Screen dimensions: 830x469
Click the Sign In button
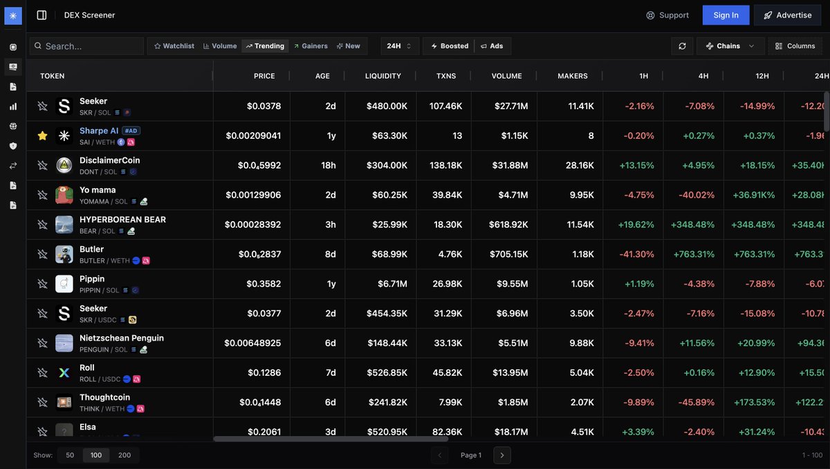click(x=726, y=15)
